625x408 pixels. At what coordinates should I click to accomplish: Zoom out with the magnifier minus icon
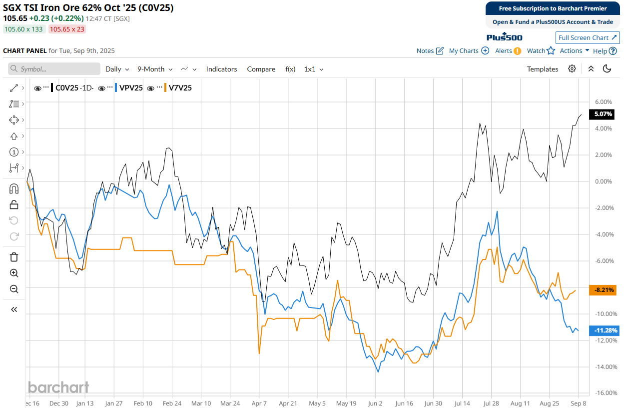click(x=14, y=289)
